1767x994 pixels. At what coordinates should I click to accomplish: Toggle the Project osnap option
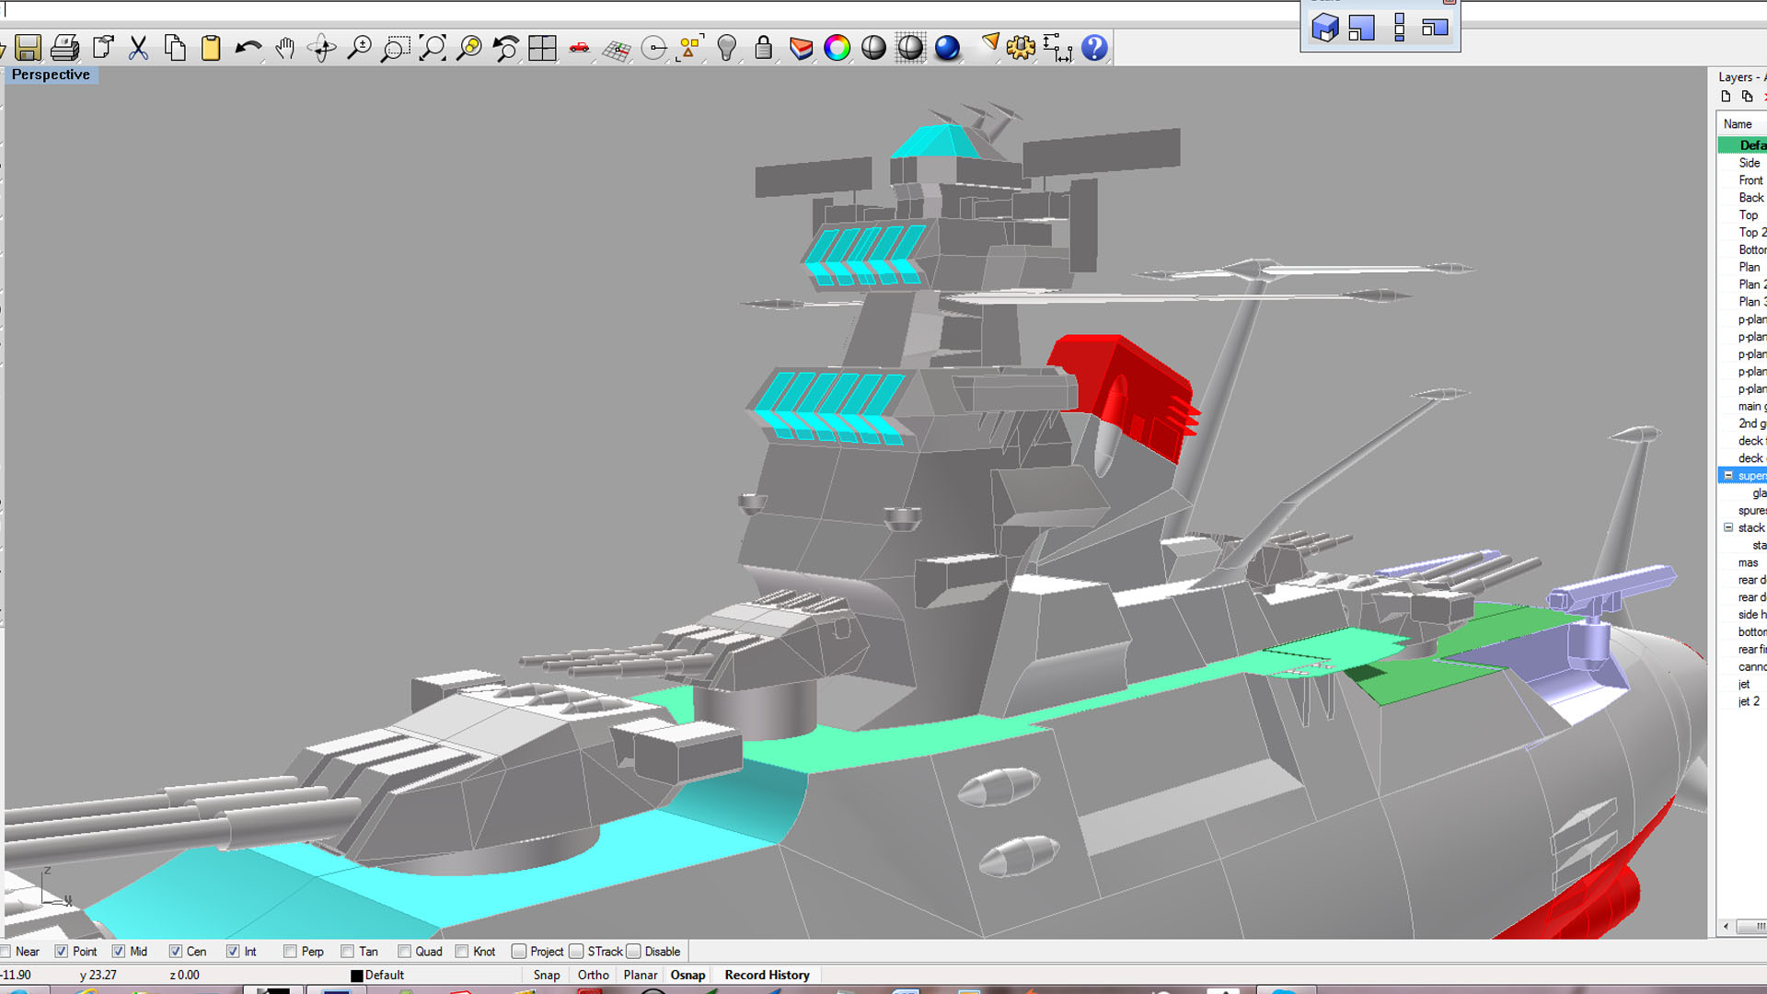(x=519, y=952)
